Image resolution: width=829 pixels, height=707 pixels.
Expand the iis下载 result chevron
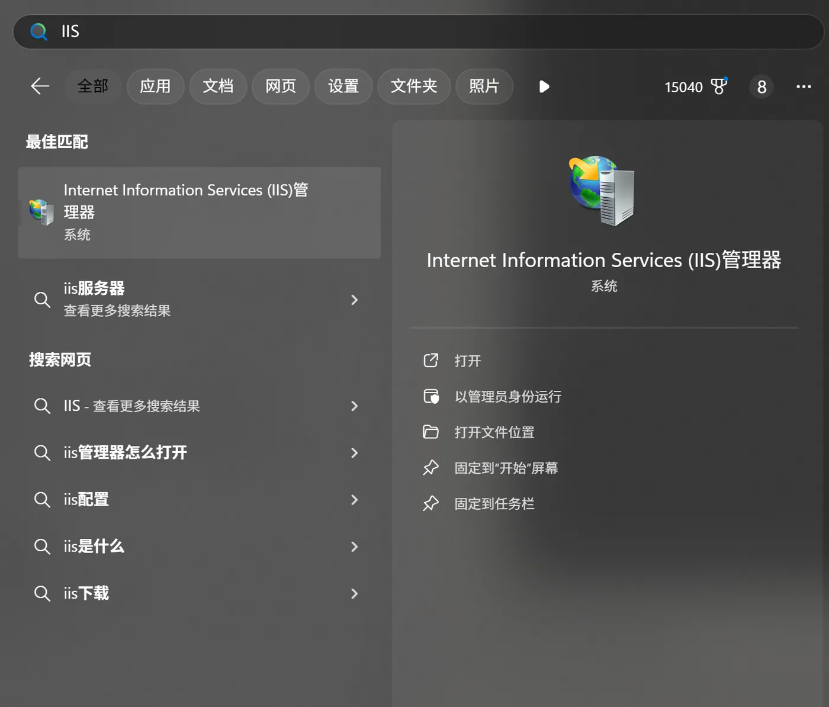[x=354, y=593]
